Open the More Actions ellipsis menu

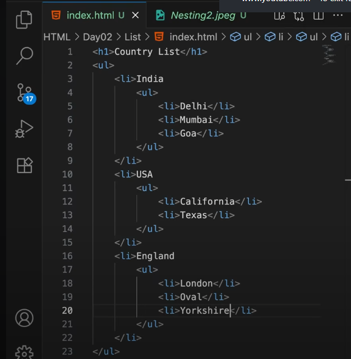click(x=338, y=15)
